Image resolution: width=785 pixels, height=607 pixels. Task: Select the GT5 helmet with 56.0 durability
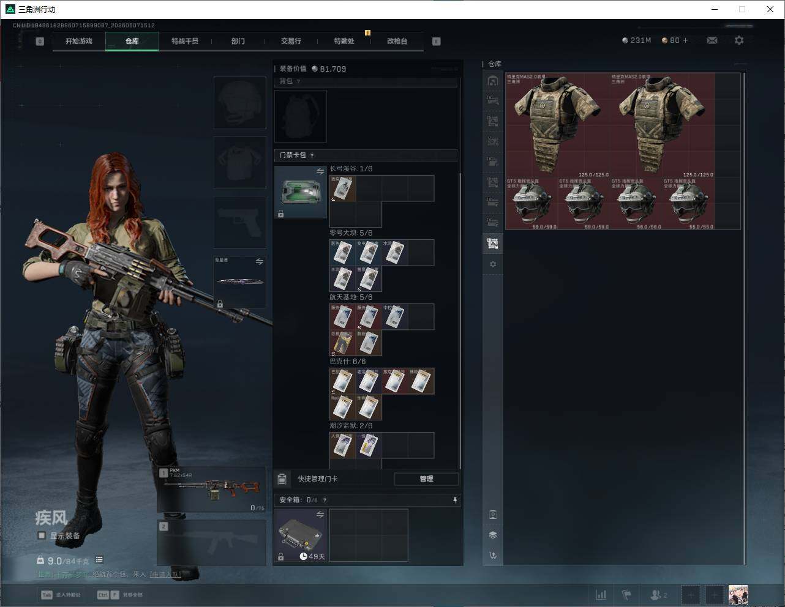636,204
